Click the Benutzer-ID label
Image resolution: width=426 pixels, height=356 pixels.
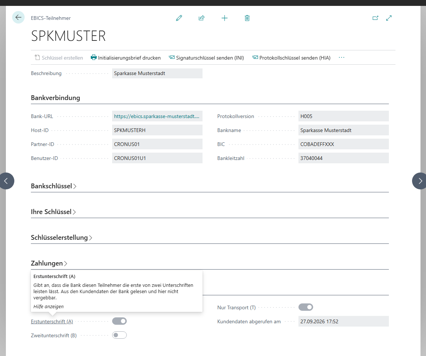click(44, 158)
